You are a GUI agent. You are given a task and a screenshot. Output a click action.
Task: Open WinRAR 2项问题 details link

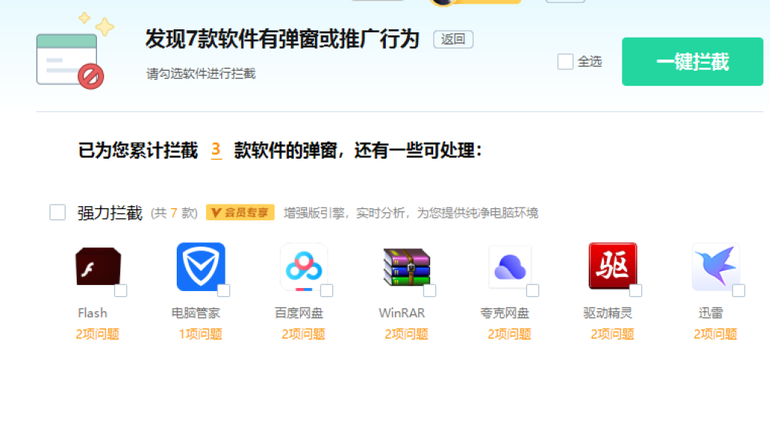[x=406, y=334]
